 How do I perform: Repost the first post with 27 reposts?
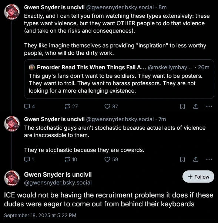pos(71,106)
